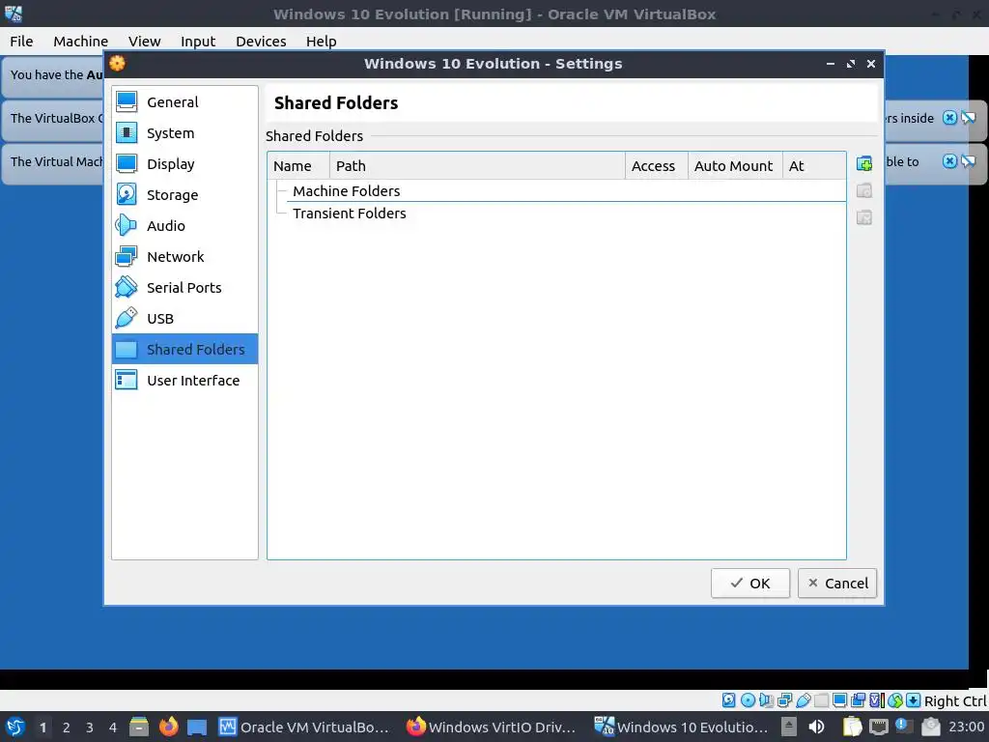Click Cancel to discard settings changes
Viewport: 989px width, 742px height.
coord(837,583)
